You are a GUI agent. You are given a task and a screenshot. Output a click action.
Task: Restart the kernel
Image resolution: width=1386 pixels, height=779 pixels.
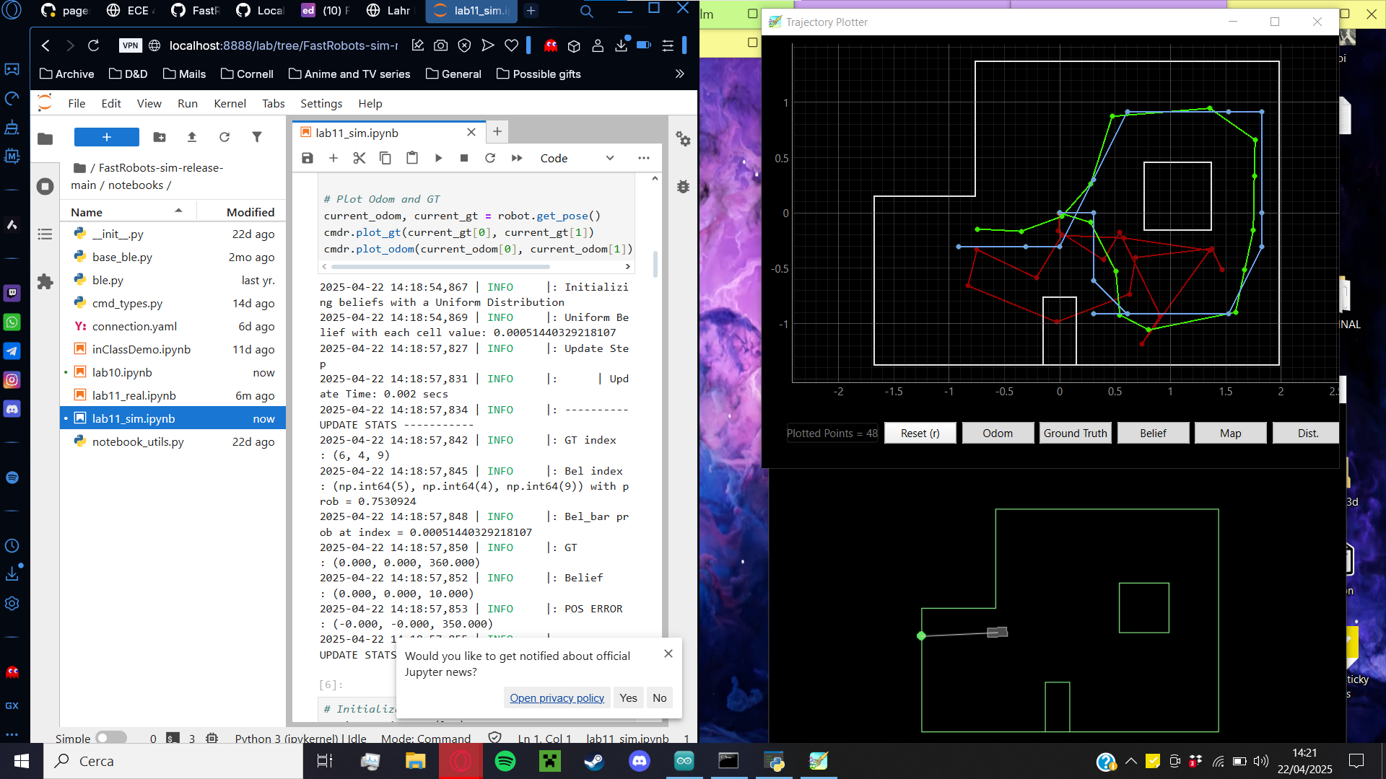[x=490, y=158]
